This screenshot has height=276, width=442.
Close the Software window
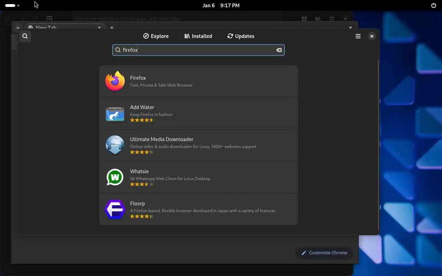tap(372, 36)
